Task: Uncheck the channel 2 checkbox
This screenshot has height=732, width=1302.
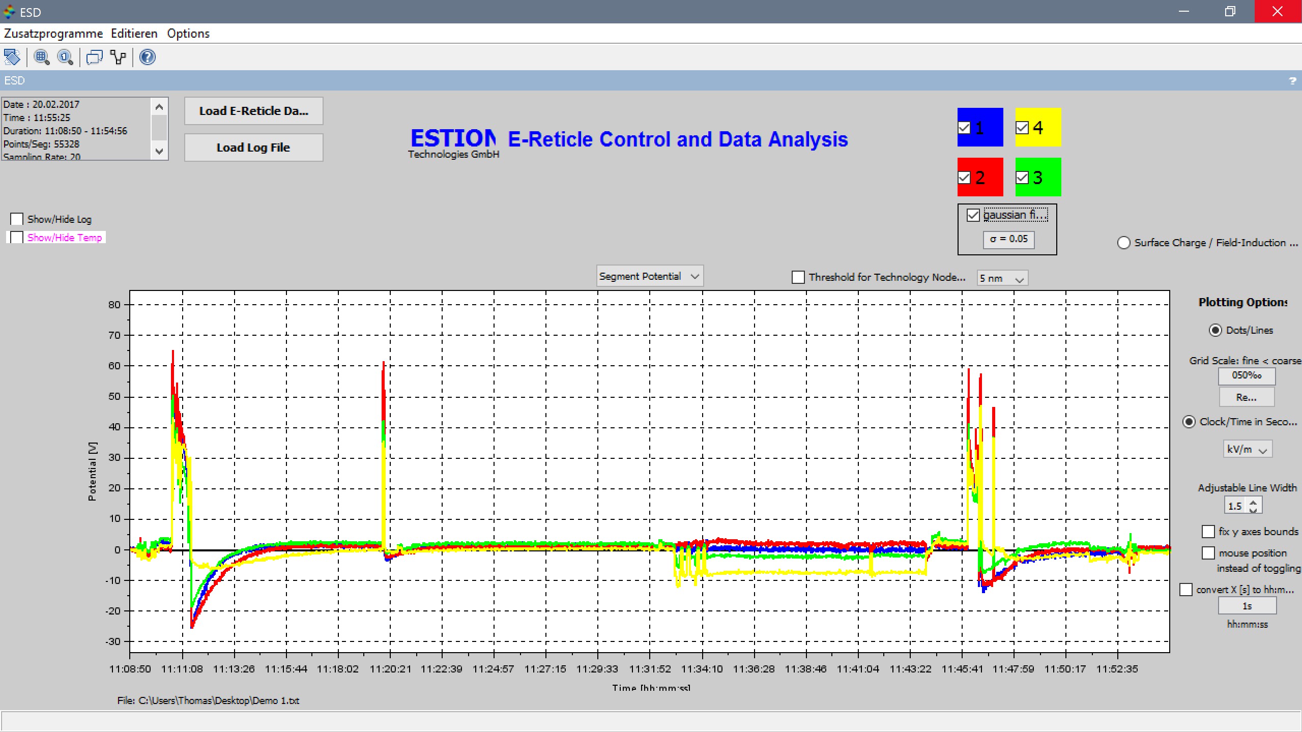Action: click(x=964, y=178)
